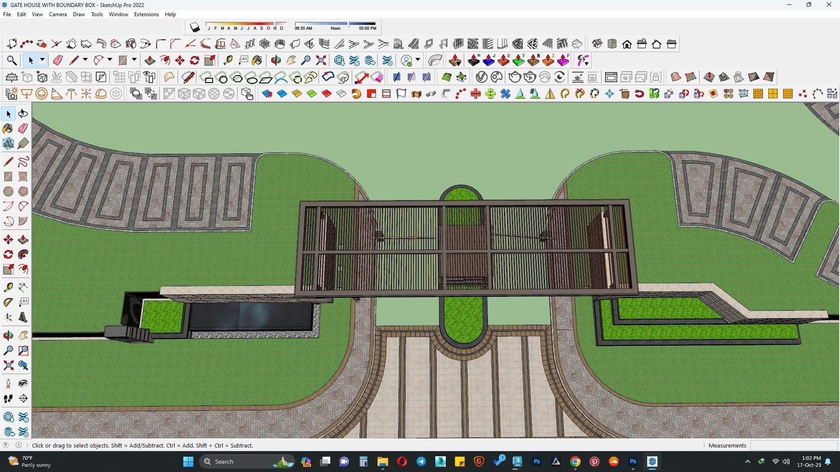Toggle Show/Hide Shadows button

pos(195,28)
